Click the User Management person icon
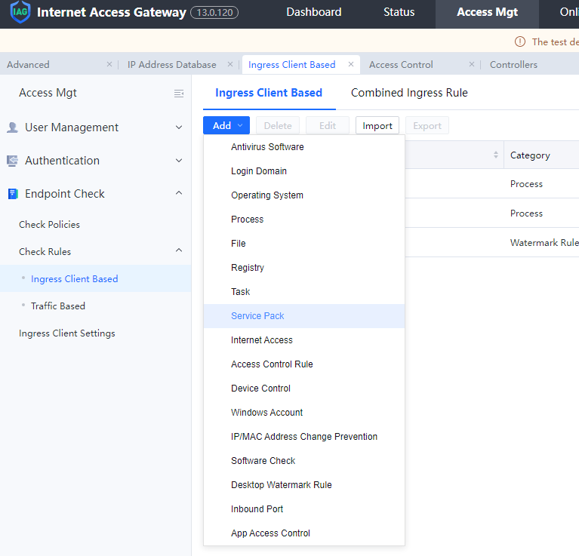The width and height of the screenshot is (579, 556). (x=12, y=127)
